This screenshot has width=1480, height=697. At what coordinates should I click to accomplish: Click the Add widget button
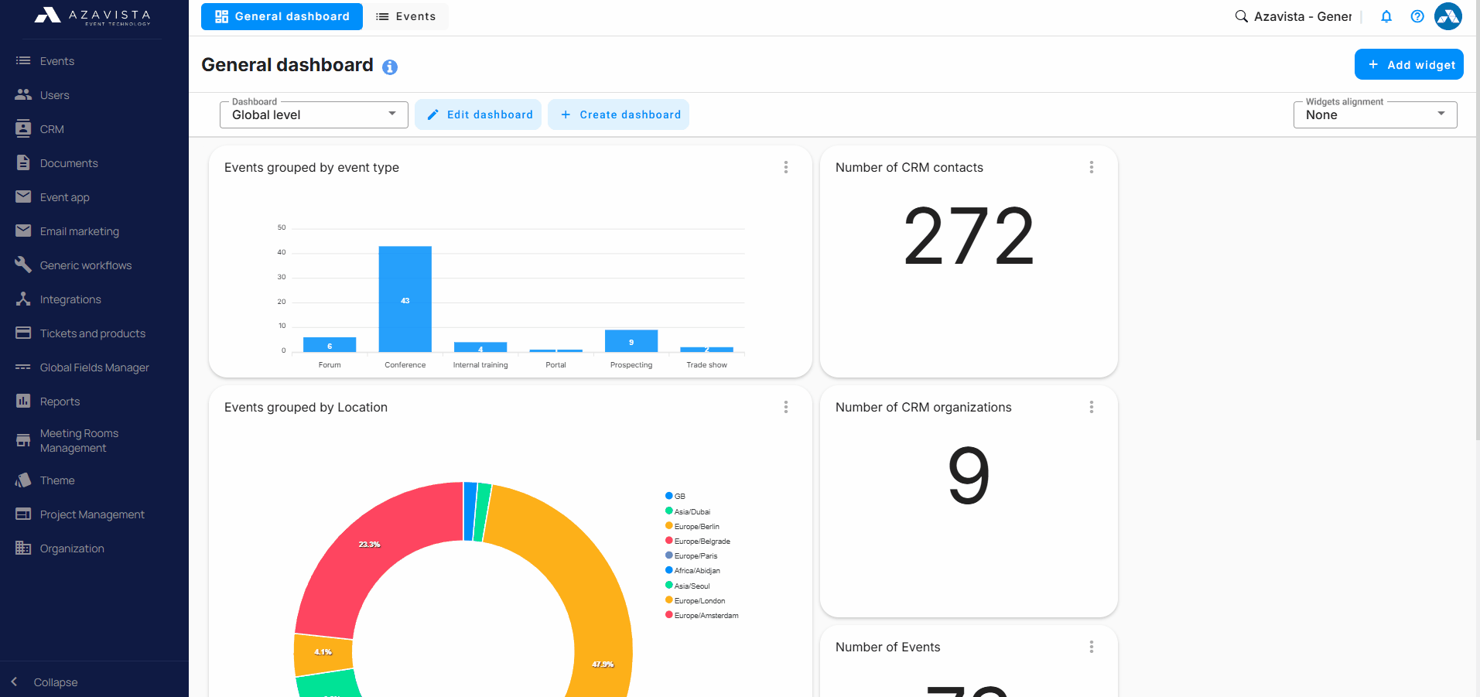tap(1409, 64)
